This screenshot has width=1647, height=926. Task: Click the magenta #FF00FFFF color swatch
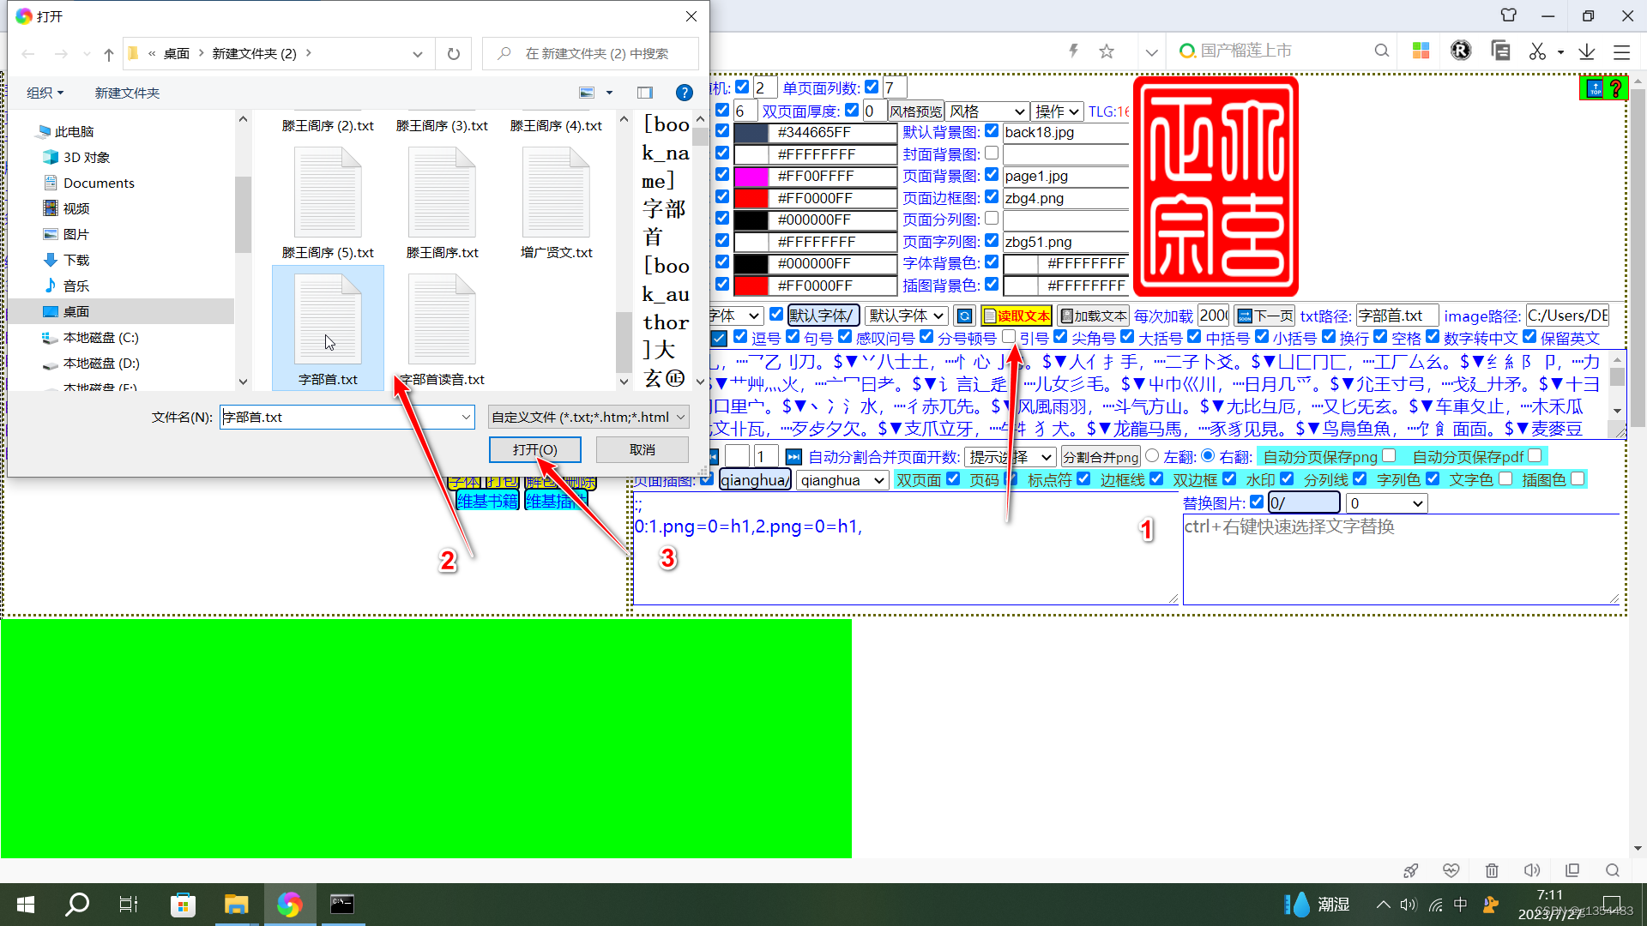tap(751, 175)
